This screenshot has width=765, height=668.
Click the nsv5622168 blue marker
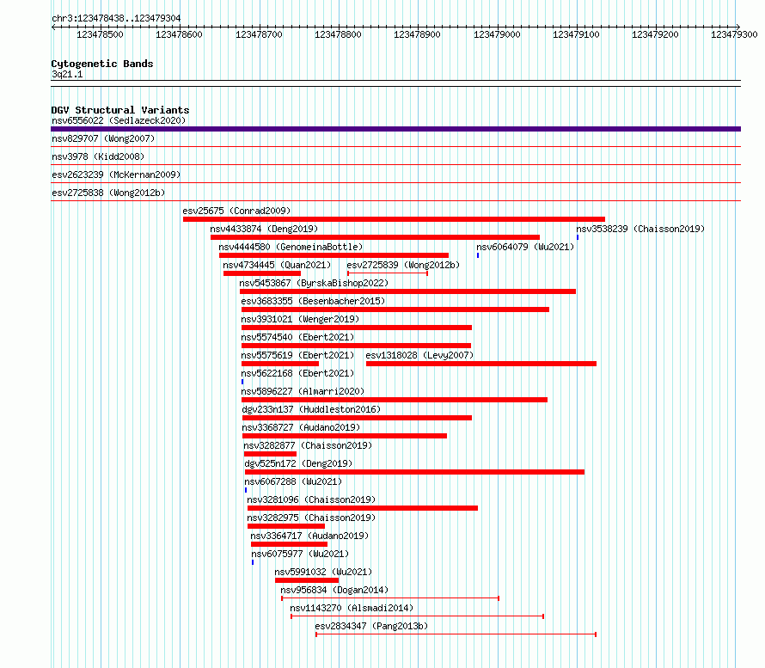click(x=242, y=382)
